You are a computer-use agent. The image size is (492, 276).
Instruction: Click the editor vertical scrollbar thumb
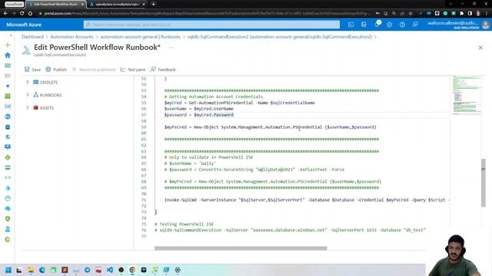tap(484, 182)
